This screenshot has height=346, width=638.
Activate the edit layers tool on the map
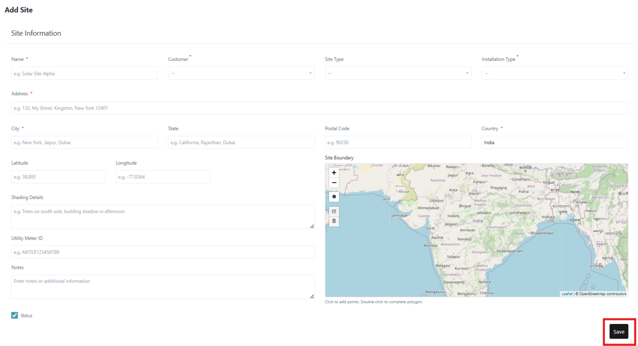point(334,211)
